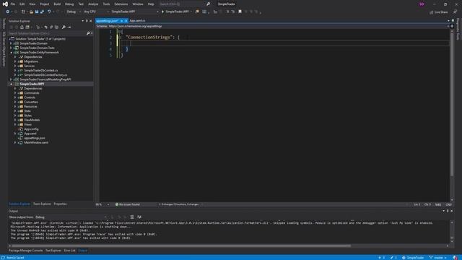Open the File menu
This screenshot has width=462, height=260.
(13, 4)
